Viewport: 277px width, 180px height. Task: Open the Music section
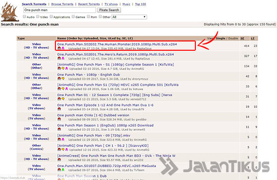point(126,4)
